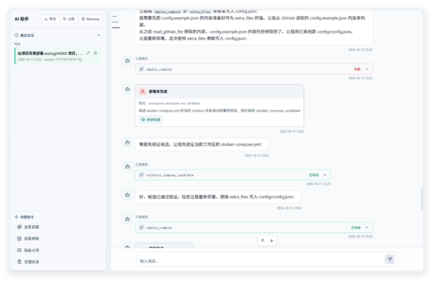Send message with paper plane icon
The image size is (434, 281).
coord(389,259)
